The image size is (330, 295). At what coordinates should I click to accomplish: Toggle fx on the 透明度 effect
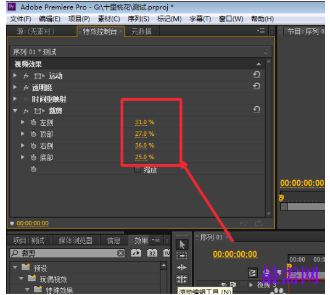pos(26,88)
